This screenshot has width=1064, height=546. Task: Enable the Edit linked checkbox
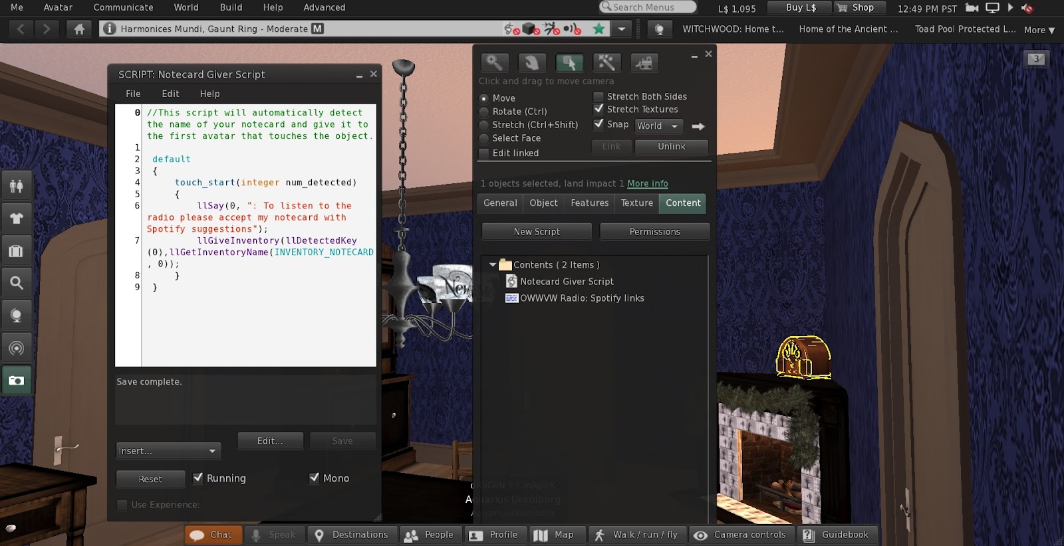pyautogui.click(x=484, y=153)
